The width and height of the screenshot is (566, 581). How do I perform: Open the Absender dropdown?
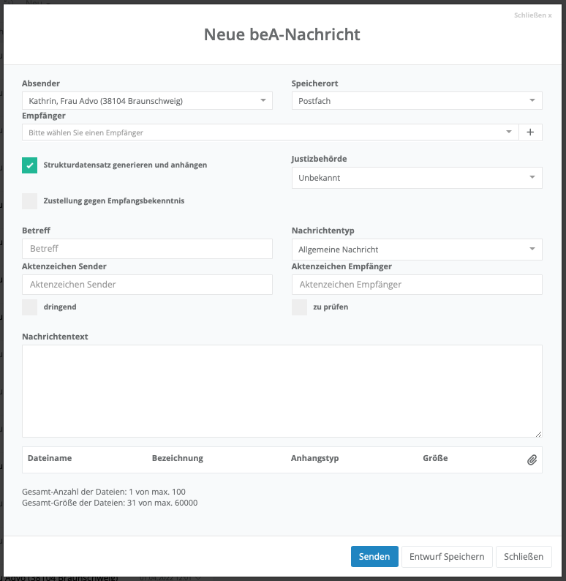[x=147, y=101]
